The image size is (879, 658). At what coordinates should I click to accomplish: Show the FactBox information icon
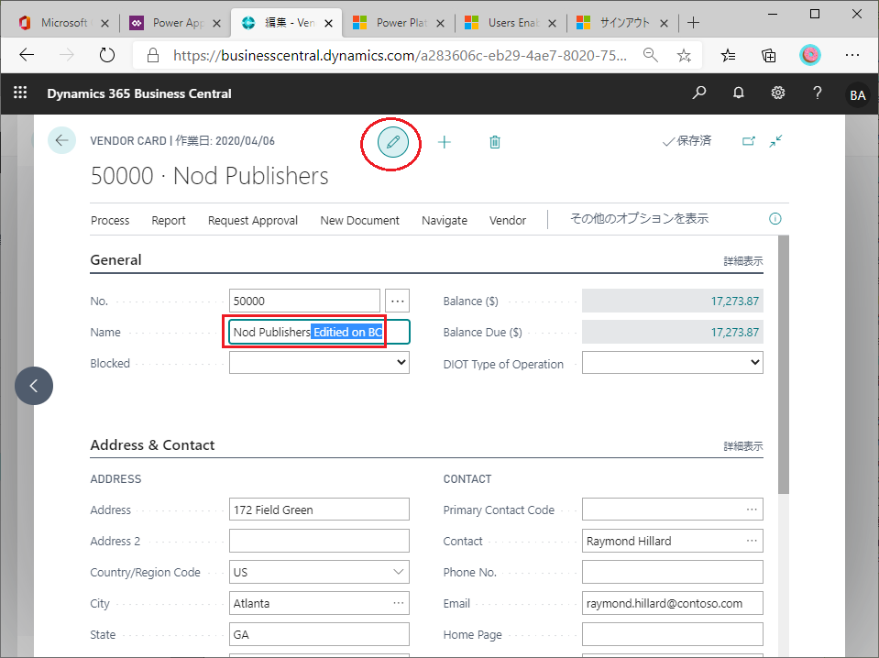[x=775, y=219]
